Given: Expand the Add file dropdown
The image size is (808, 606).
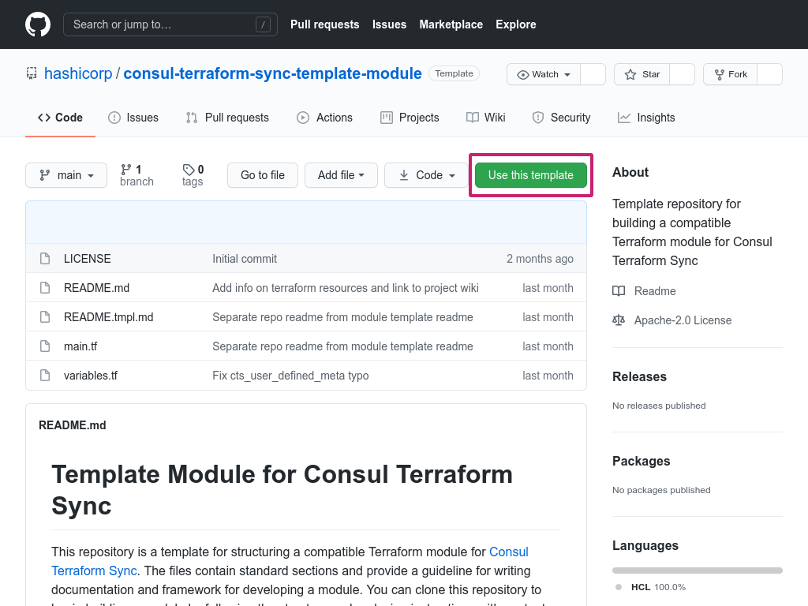Looking at the screenshot, I should click(341, 175).
